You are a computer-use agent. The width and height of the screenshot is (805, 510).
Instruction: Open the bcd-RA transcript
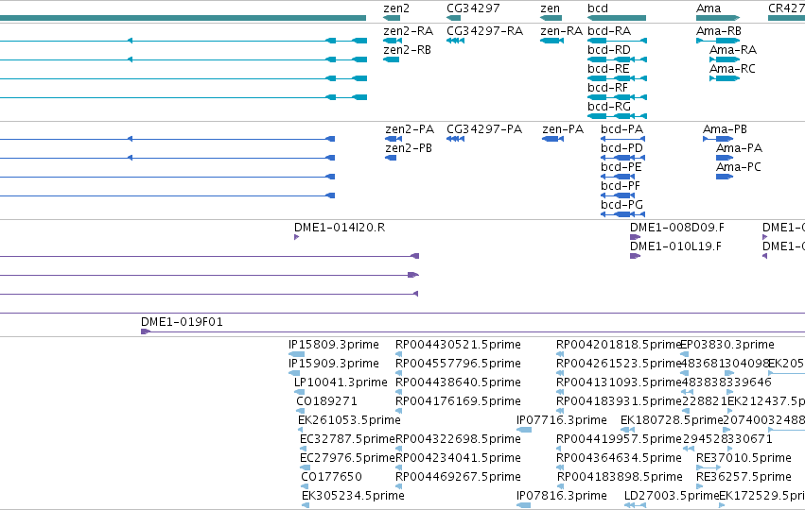click(609, 31)
